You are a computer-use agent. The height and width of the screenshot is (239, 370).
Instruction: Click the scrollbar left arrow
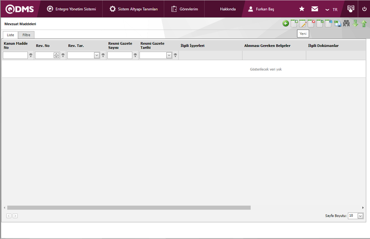(4, 208)
